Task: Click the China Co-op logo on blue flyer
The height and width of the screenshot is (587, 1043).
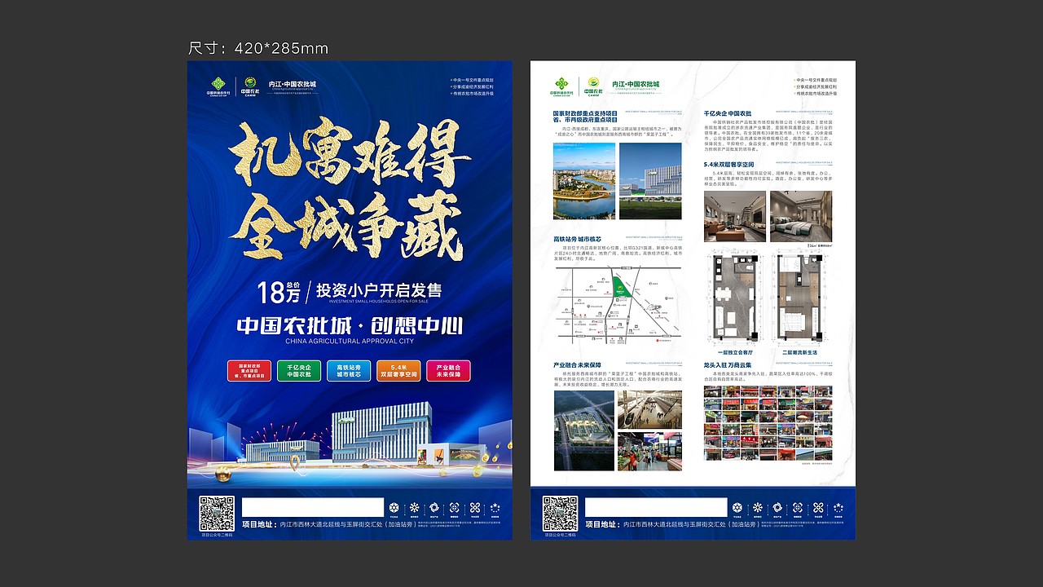Action: pyautogui.click(x=218, y=86)
